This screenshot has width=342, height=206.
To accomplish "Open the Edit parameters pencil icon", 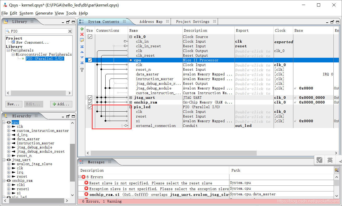I will pyautogui.click(x=82, y=40).
